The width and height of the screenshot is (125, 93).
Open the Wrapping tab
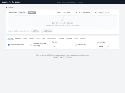[83, 38]
